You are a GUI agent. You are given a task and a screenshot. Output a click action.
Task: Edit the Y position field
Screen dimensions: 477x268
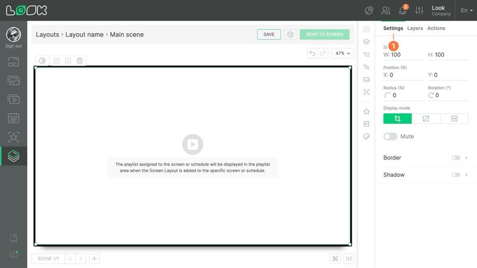tap(448, 75)
